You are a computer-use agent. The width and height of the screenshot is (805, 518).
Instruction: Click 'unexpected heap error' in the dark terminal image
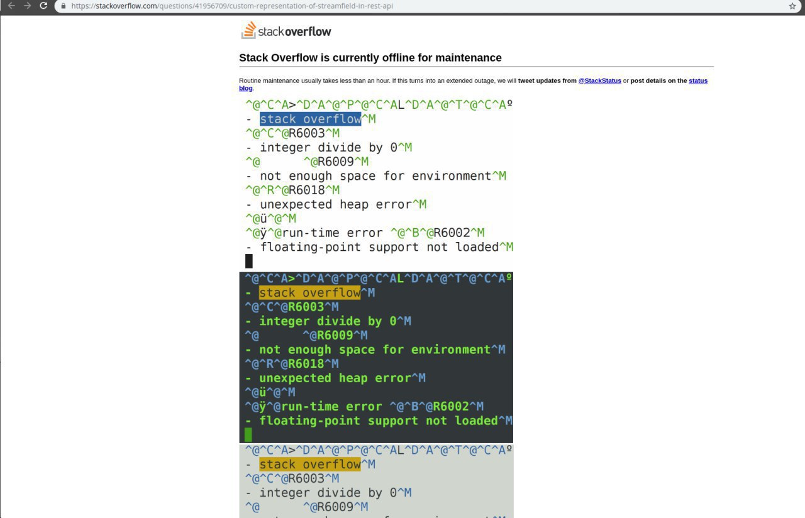(x=335, y=378)
